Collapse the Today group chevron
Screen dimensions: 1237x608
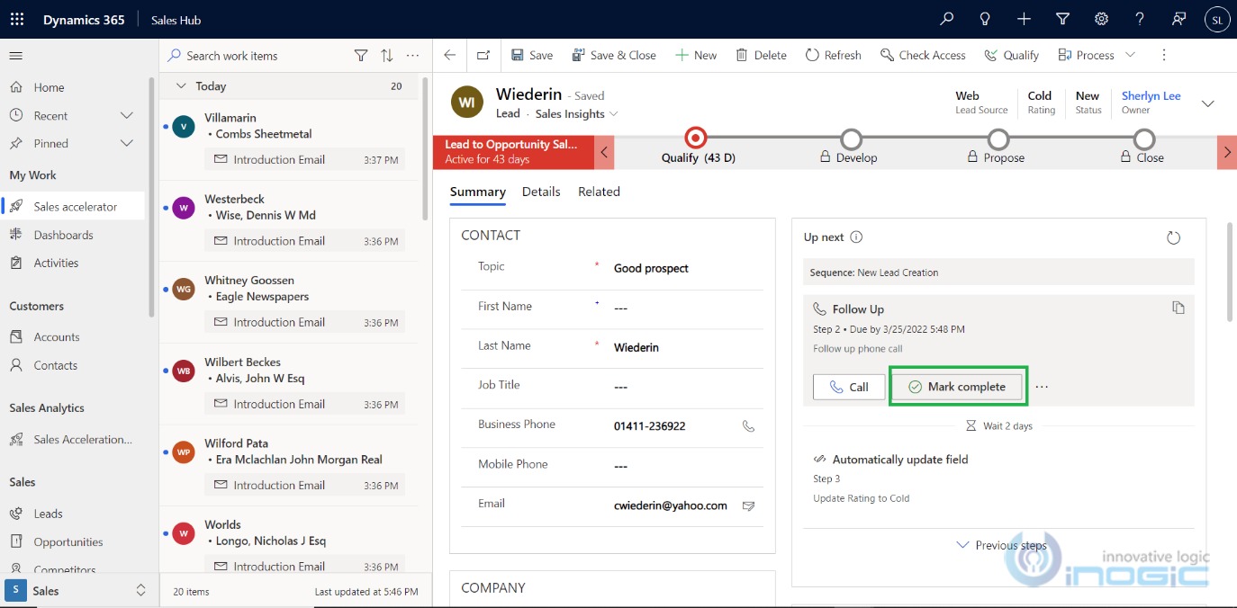(181, 86)
